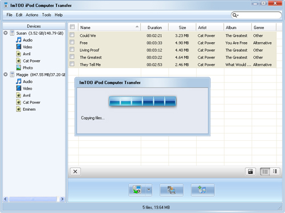This screenshot has height=213, width=285.
Task: Switch to thumbnail grid view
Action: click(275, 172)
